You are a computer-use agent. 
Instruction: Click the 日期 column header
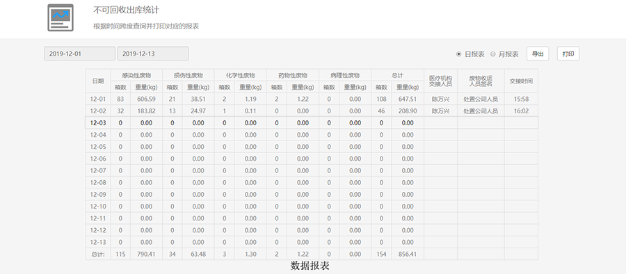click(x=98, y=81)
